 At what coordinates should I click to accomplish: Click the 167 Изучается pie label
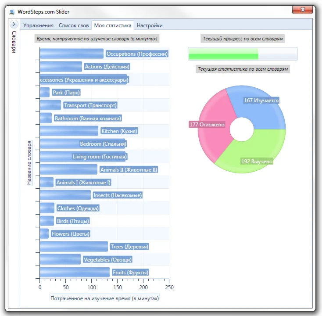point(261,101)
